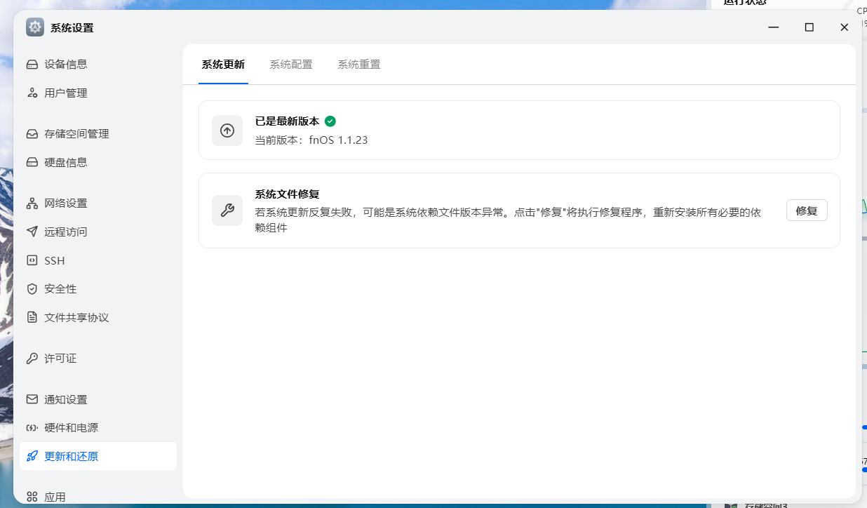Click the SSH terminal icon
Viewport: 867px width, 508px height.
coord(32,260)
